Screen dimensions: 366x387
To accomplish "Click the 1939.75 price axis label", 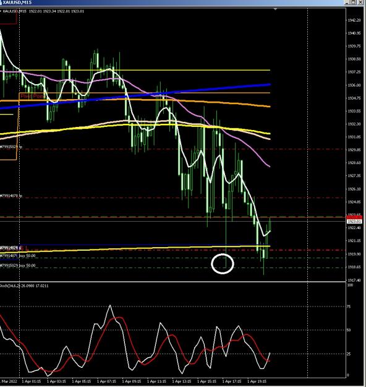I will click(x=354, y=46).
